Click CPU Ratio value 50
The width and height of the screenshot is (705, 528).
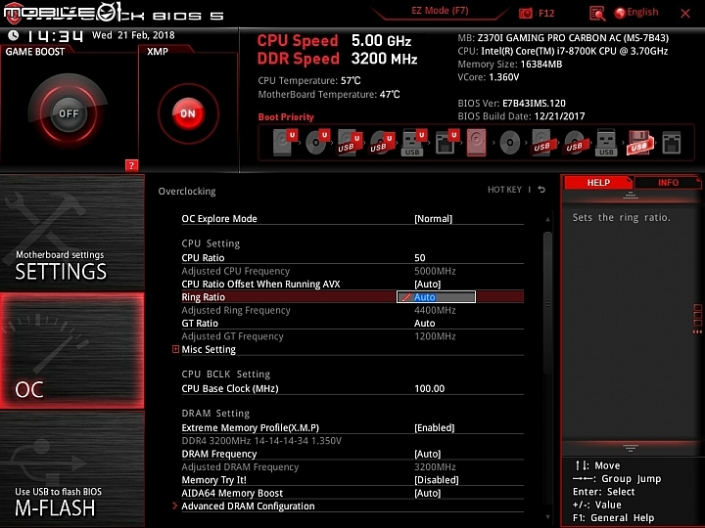pos(420,258)
